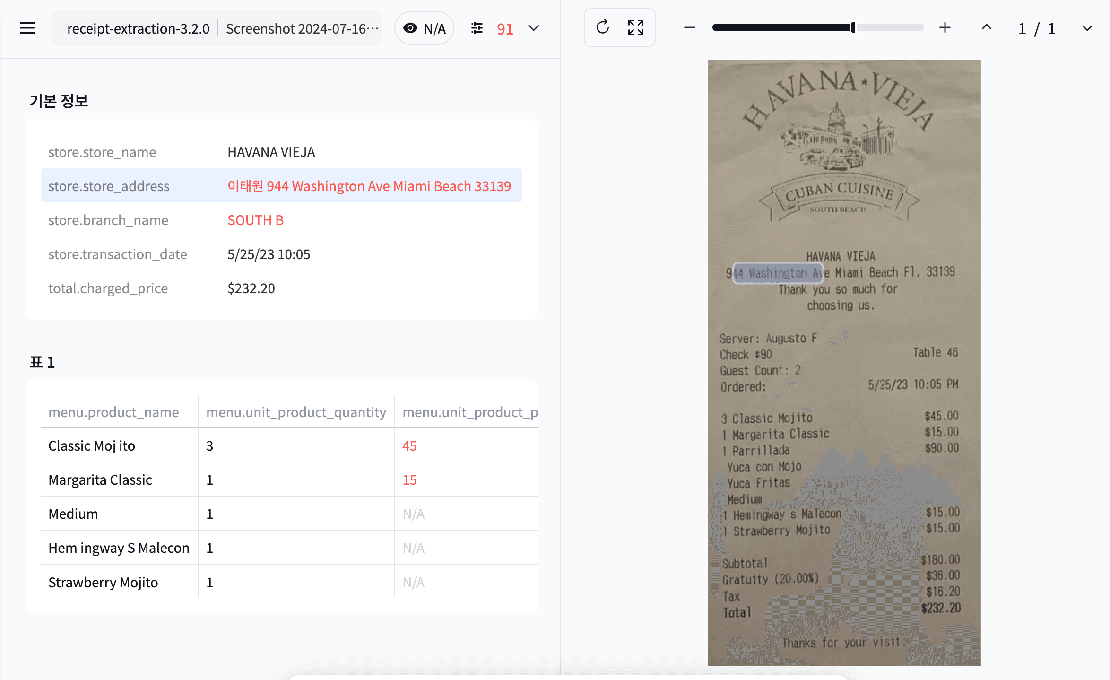1110x680 pixels.
Task: Expand the truncated Screenshot 2024-07-16 filename
Action: 301,28
